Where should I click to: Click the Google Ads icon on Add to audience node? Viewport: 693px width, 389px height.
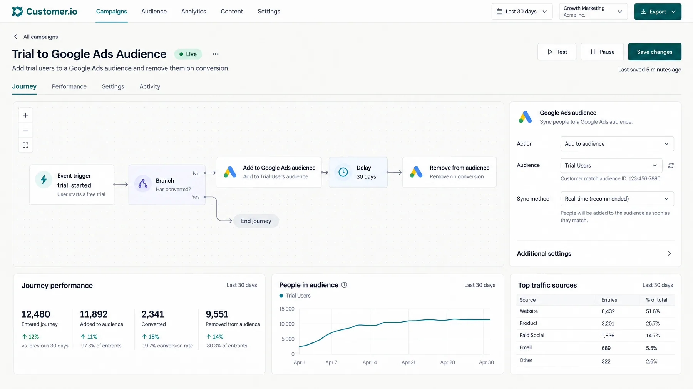tap(230, 172)
